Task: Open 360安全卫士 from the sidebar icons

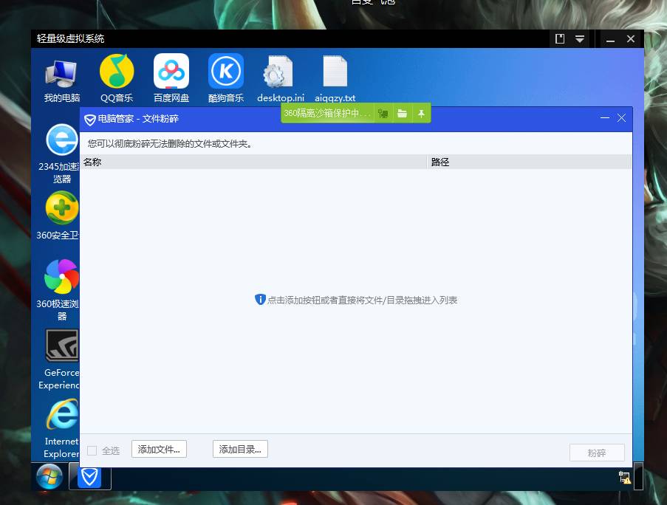Action: pyautogui.click(x=61, y=208)
